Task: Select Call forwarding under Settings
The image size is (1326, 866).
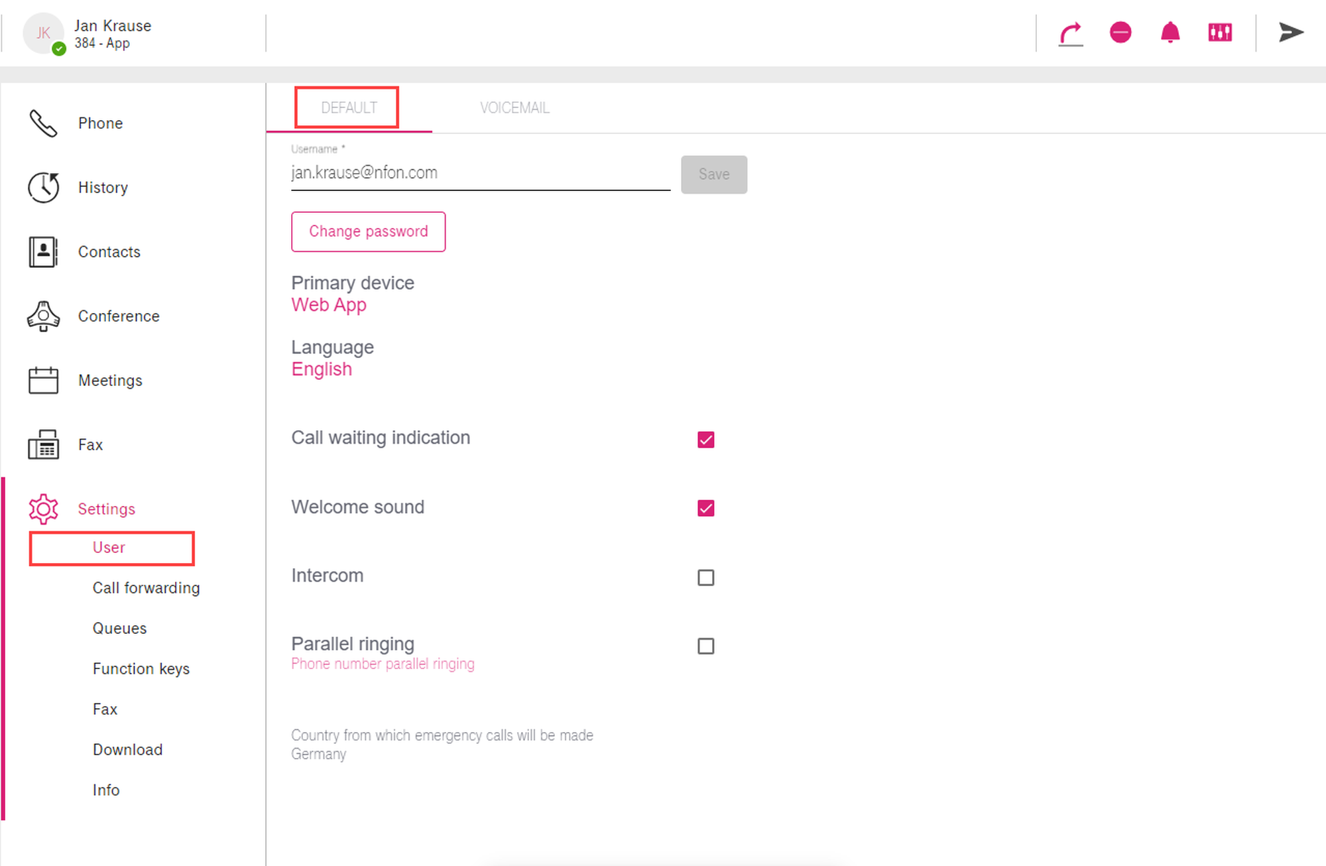Action: tap(146, 588)
